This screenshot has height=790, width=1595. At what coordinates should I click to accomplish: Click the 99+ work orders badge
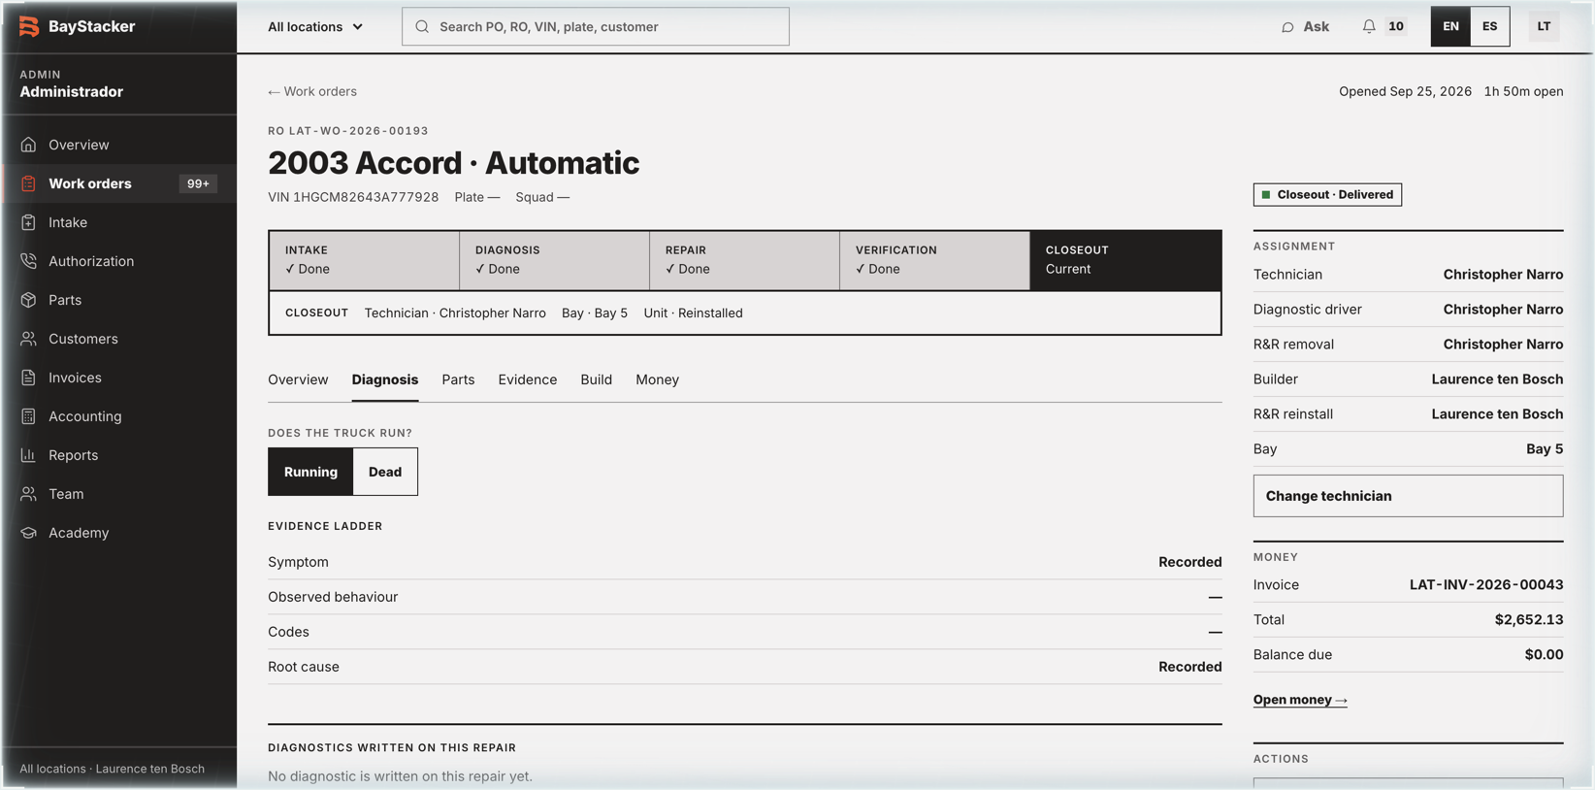[x=198, y=183]
